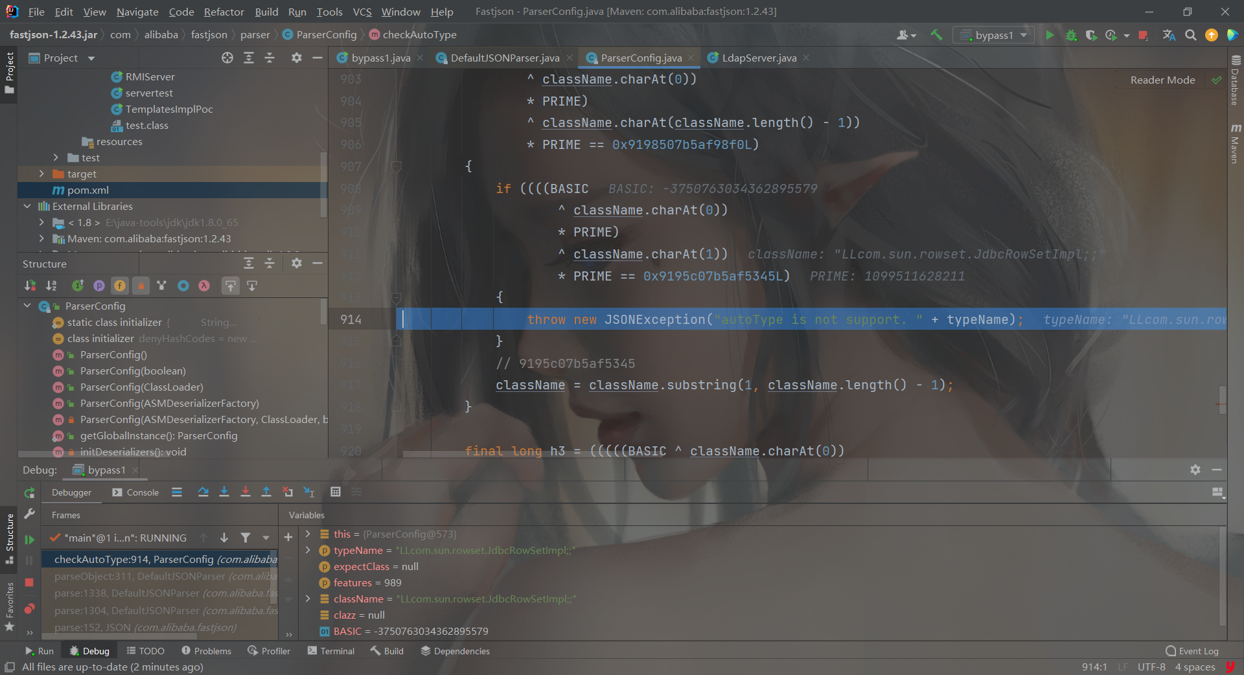Open Evaluate Expression calculator icon
Image resolution: width=1244 pixels, height=675 pixels.
point(336,492)
